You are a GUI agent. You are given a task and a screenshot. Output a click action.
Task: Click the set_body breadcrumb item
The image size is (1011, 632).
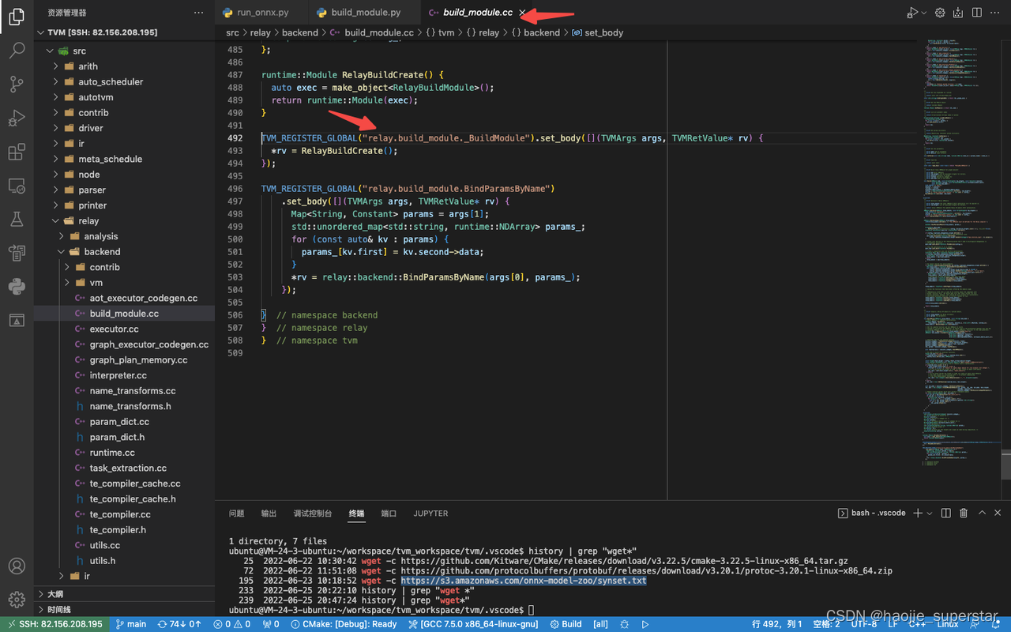click(x=597, y=32)
